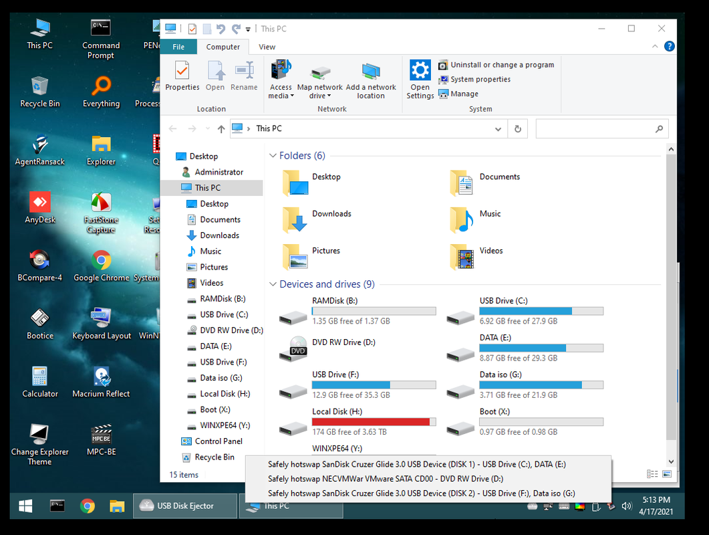Screen dimensions: 709x535
Task: Select the Desktop folder in Folders group
Action: pos(311,182)
